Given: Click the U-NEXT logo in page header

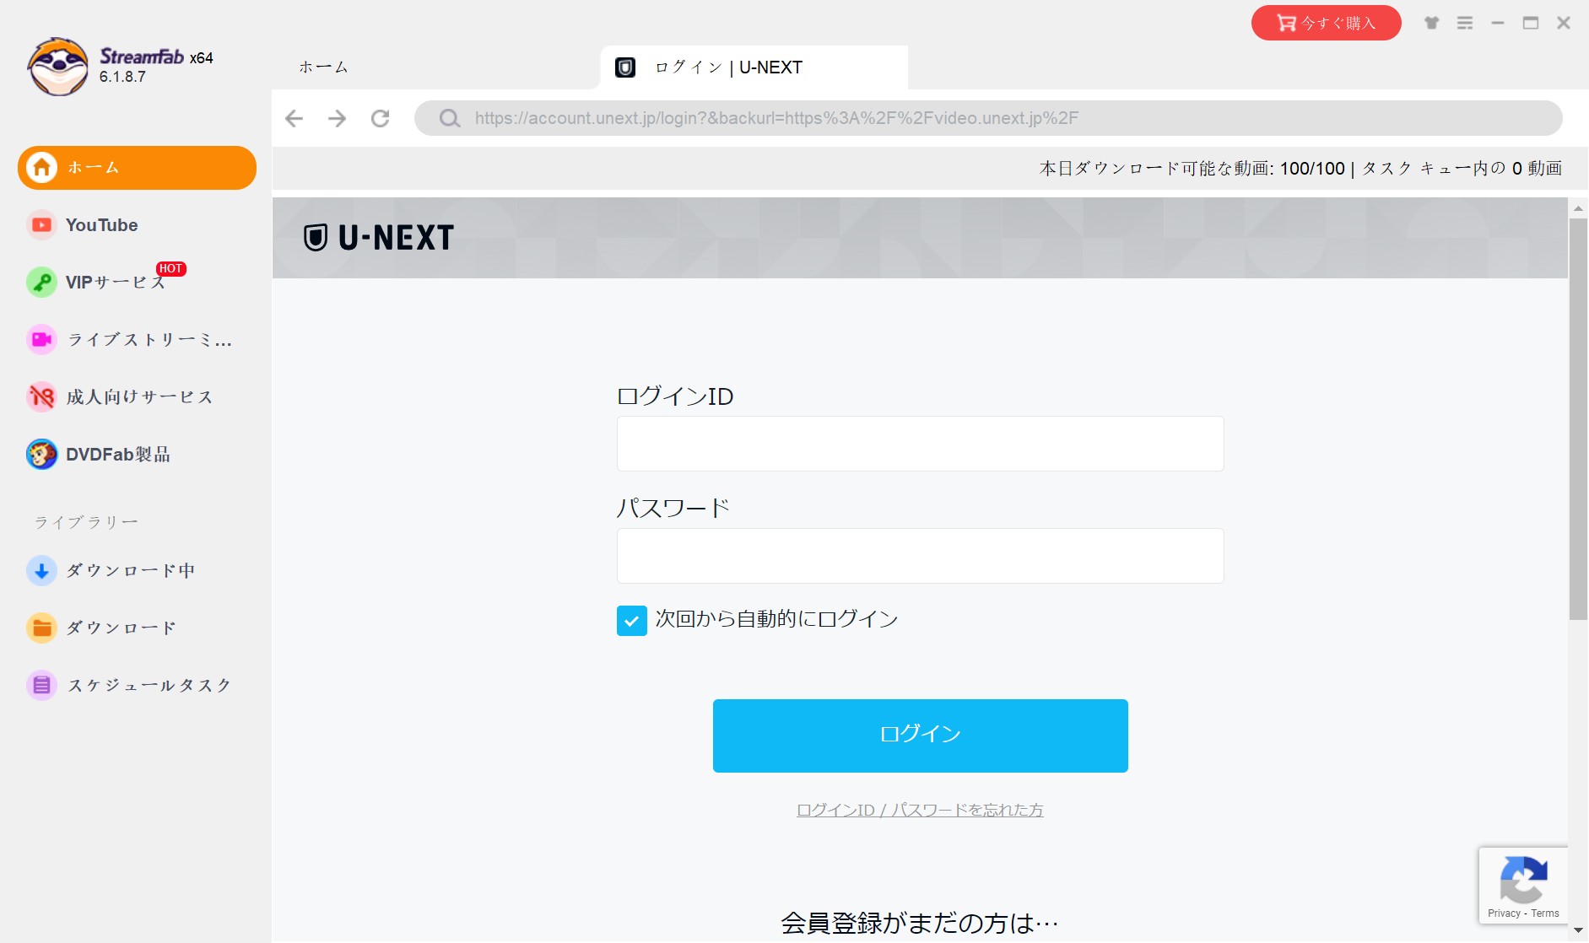Looking at the screenshot, I should click(x=379, y=238).
